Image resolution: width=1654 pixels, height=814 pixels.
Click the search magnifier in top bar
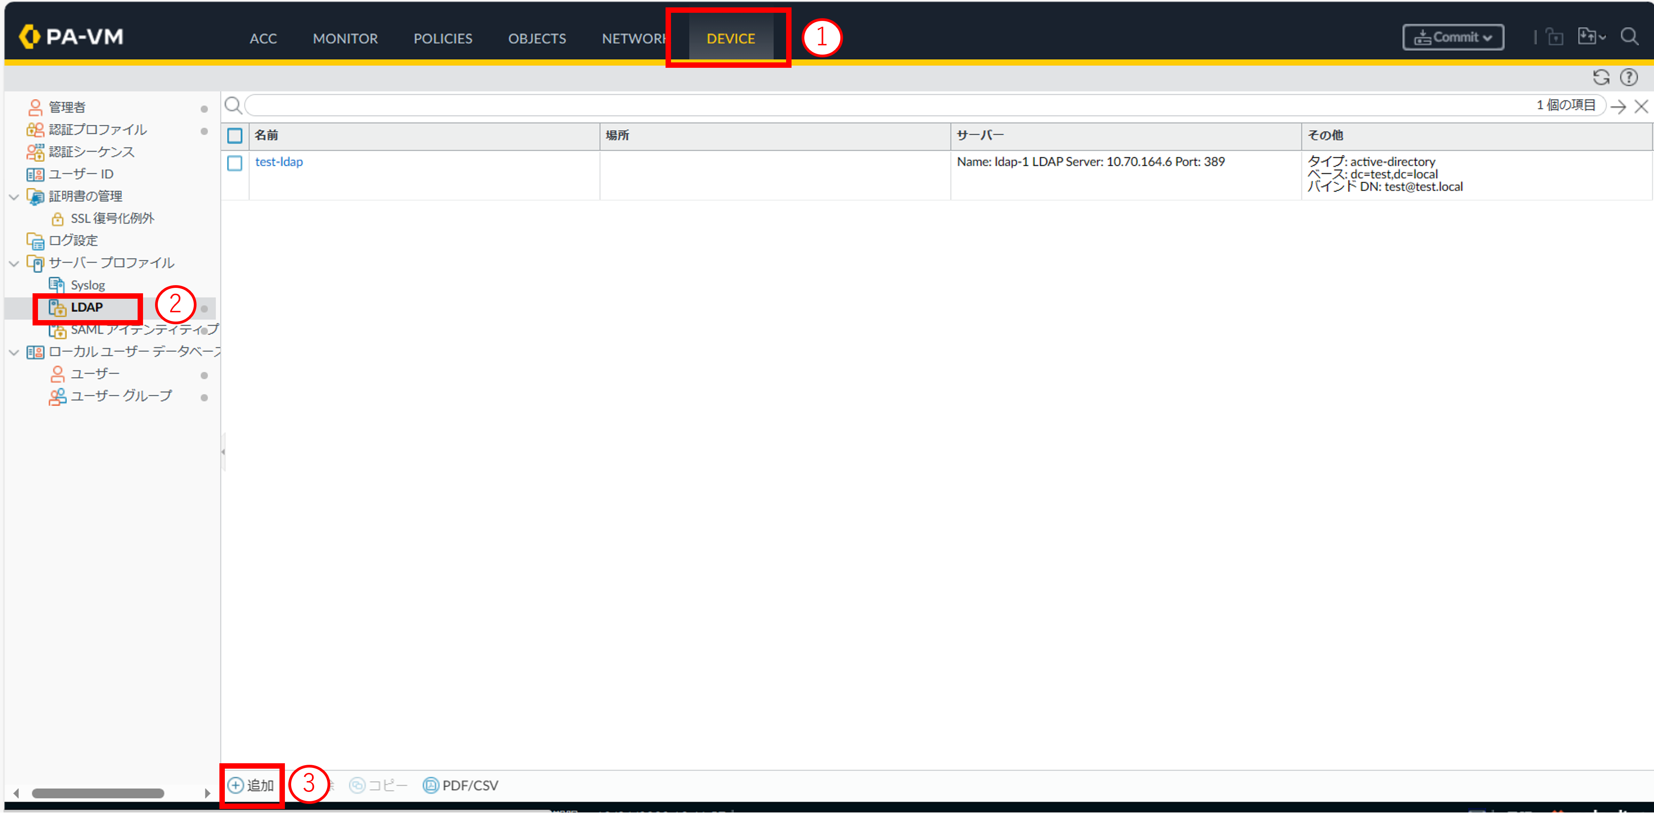pyautogui.click(x=1629, y=36)
